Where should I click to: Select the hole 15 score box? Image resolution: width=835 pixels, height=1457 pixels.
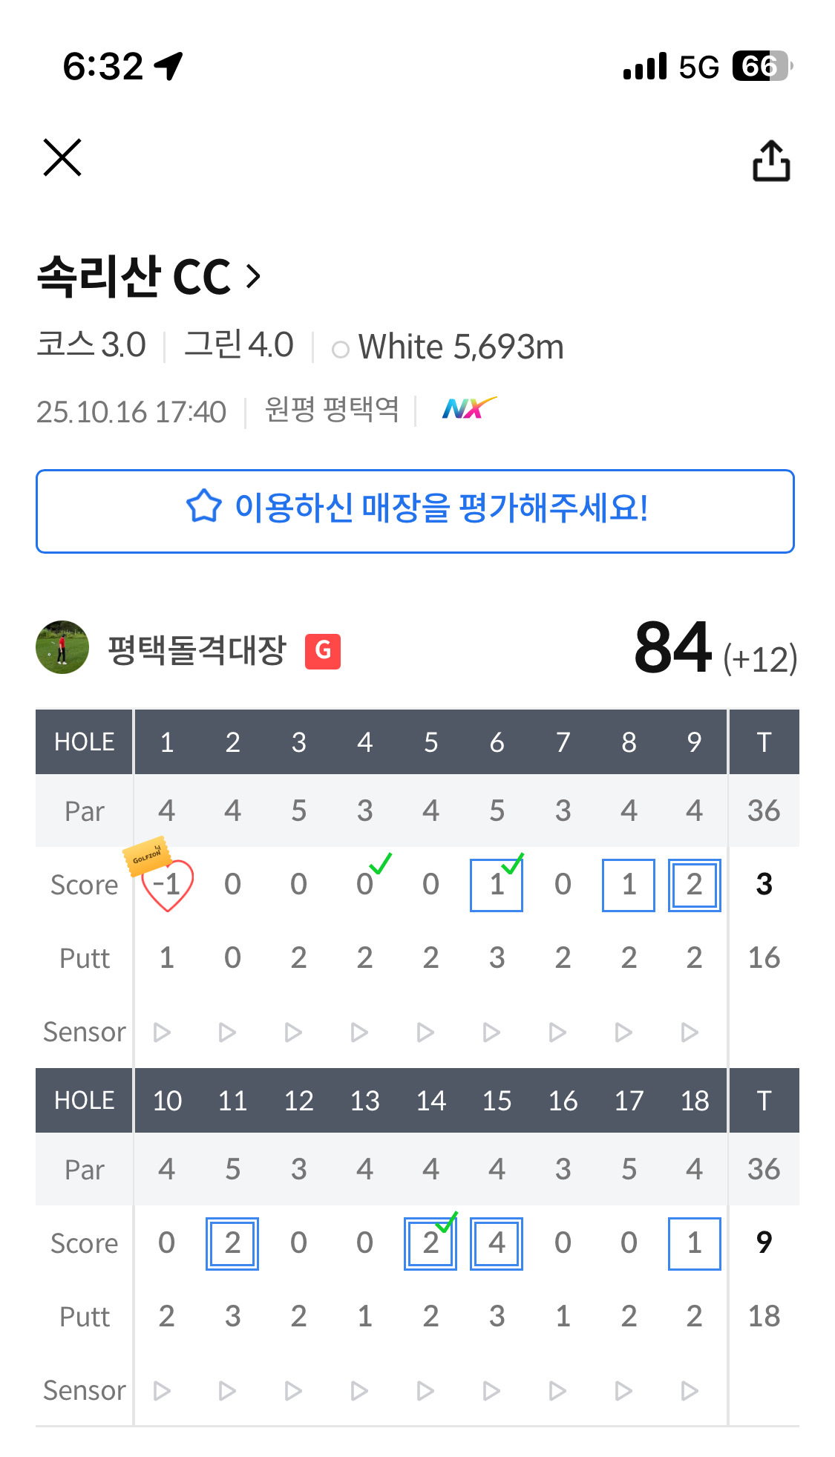tap(497, 1243)
